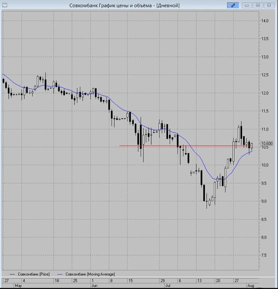Click the 8,0 price axis label
Viewport: 278px width, 289px height.
pyautogui.click(x=264, y=237)
